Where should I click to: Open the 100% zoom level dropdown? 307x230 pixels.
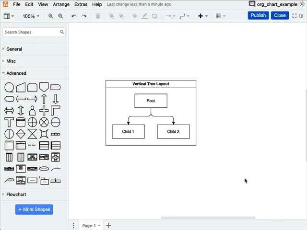tap(31, 16)
